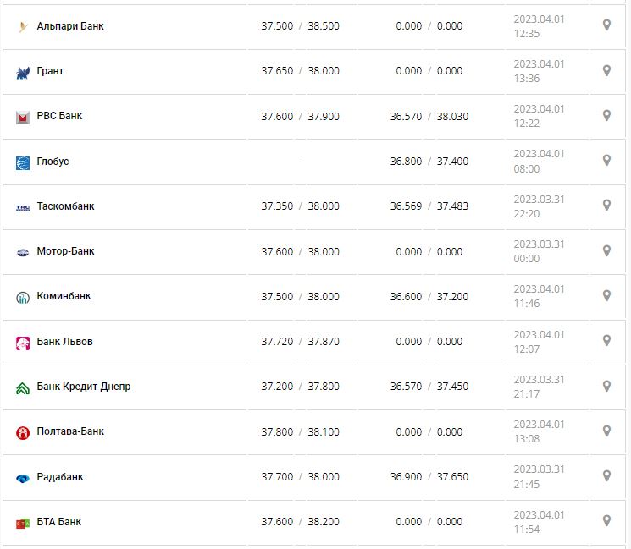Image resolution: width=631 pixels, height=549 pixels.
Task: Click the Банк Кредит Днепр green logo
Action: [23, 388]
